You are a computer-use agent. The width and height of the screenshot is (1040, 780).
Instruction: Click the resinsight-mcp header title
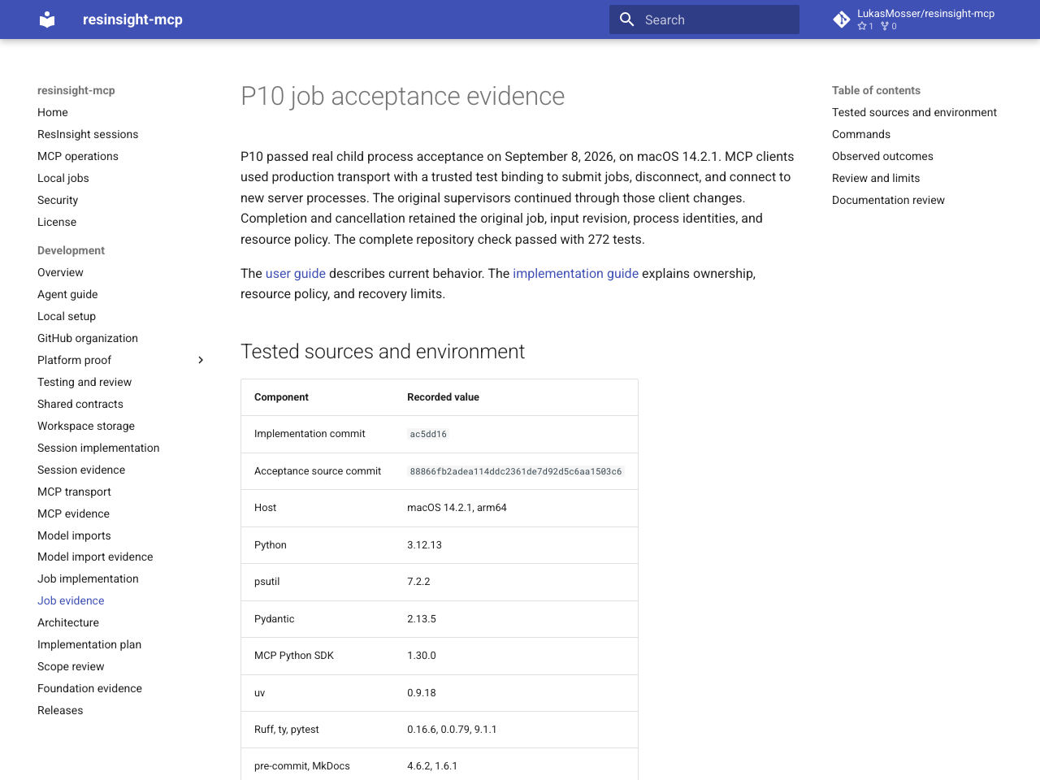132,19
